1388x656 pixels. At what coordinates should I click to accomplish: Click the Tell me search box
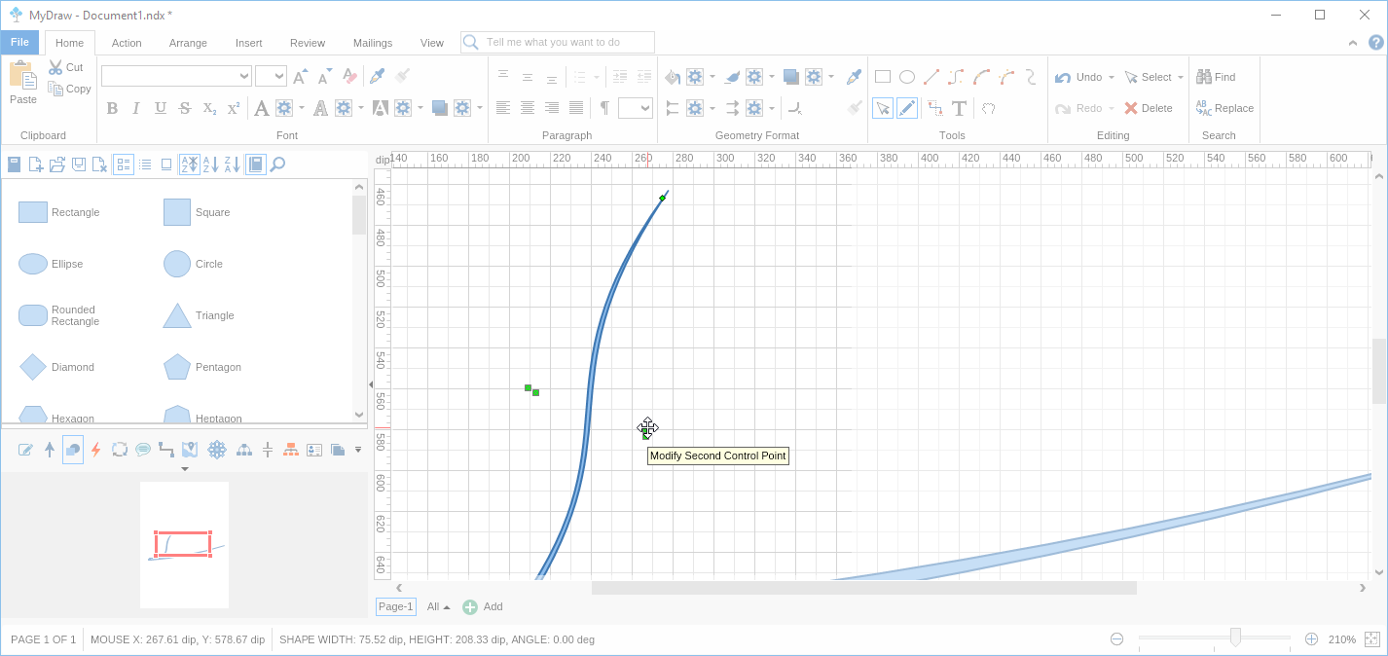point(558,42)
